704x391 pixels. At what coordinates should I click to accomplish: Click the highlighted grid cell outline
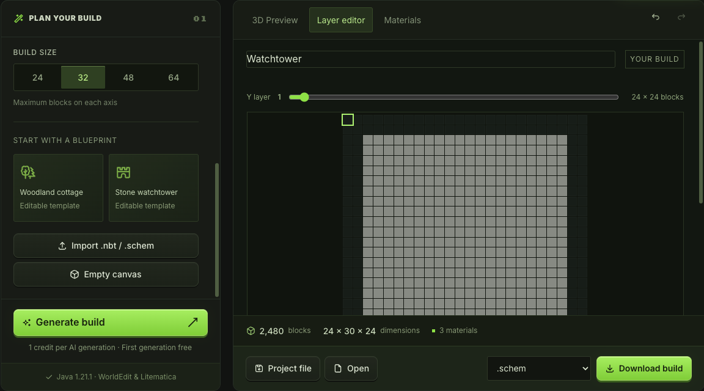coord(348,120)
